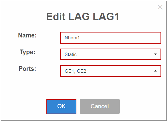The image size is (167, 121).
Task: Close the Edit LAG dialog with X
Action: pos(160,7)
